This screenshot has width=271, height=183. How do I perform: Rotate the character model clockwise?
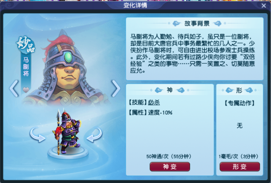click(x=94, y=135)
